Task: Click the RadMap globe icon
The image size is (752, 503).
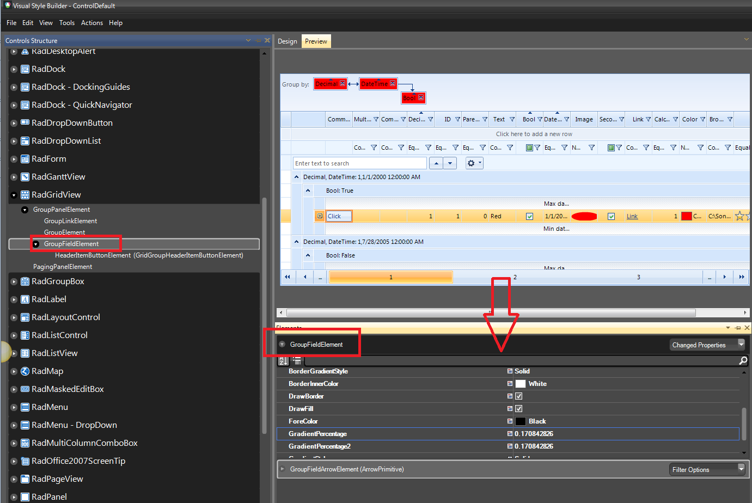Action: (x=25, y=371)
